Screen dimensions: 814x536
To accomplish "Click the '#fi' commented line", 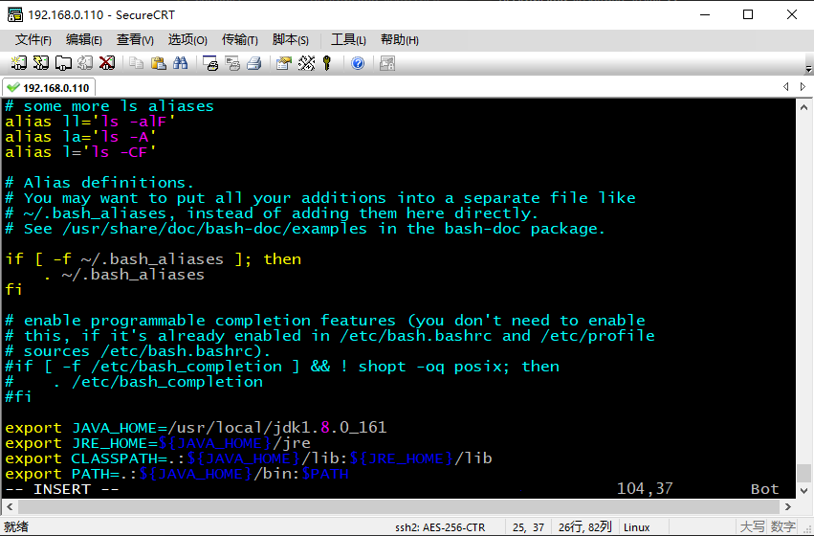I will click(19, 397).
